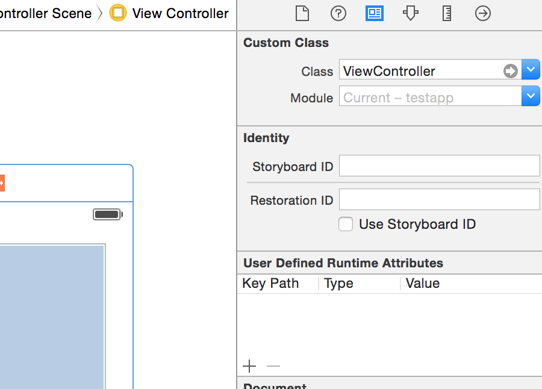
Task: Click the orange exit icon on scene
Action: [x=2, y=183]
